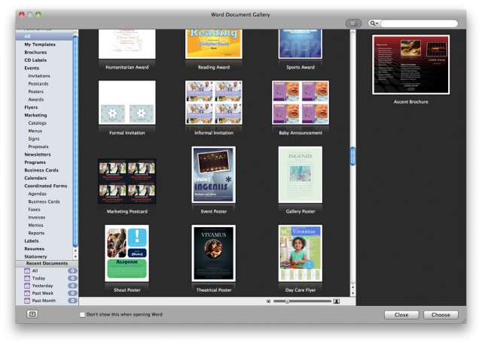Select Flyers category
The height and width of the screenshot is (345, 482).
click(31, 107)
